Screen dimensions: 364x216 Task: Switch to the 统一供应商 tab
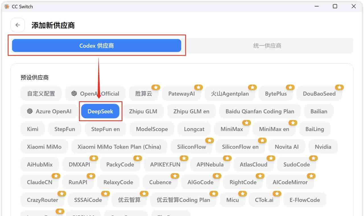[x=267, y=46]
